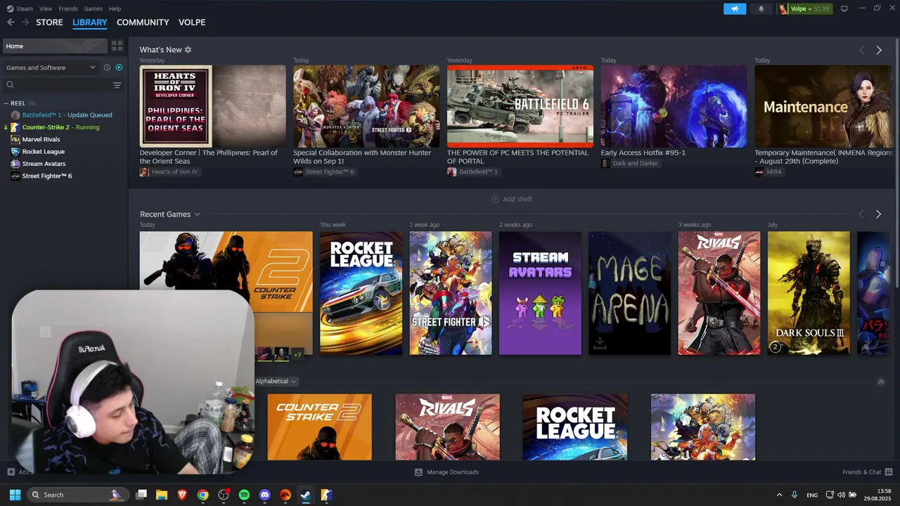Open the Friends menu
The width and height of the screenshot is (900, 506).
68,8
